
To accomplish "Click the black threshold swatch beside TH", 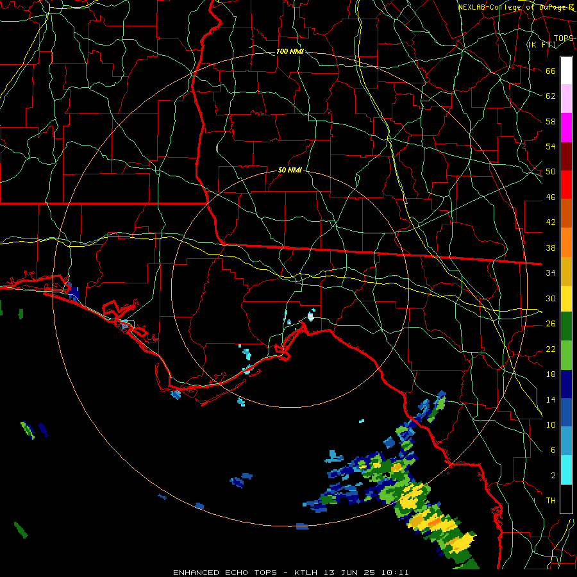I will tap(566, 499).
